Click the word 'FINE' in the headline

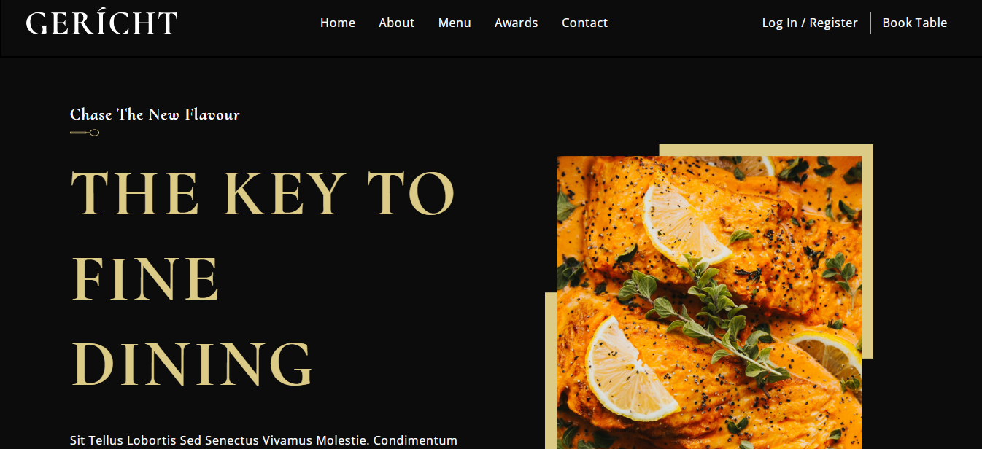144,278
